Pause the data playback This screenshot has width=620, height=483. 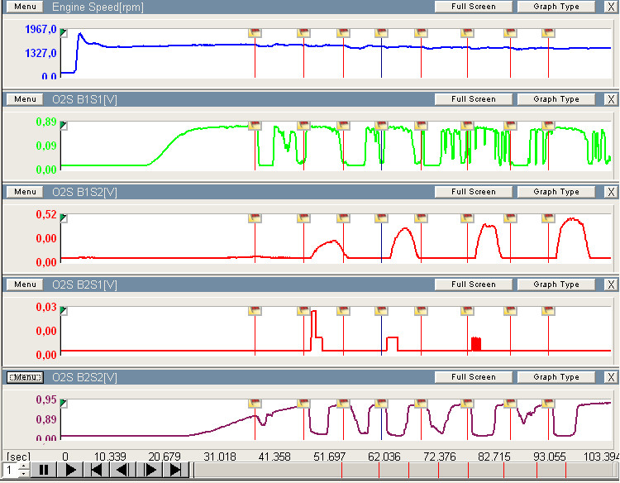coord(44,470)
